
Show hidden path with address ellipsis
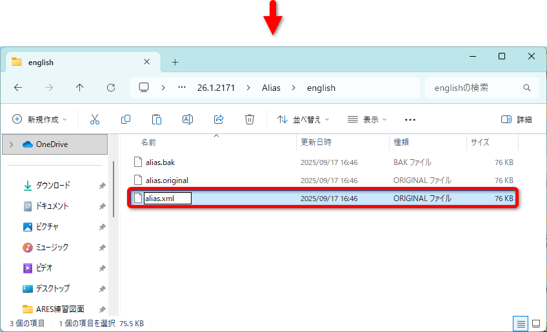(182, 88)
